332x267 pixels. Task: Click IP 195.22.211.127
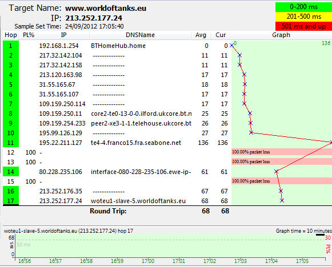click(61, 143)
